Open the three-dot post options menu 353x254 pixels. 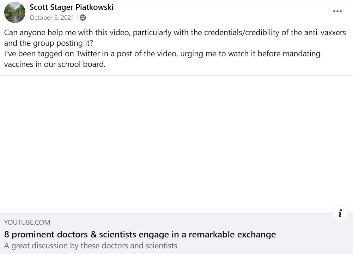337,11
